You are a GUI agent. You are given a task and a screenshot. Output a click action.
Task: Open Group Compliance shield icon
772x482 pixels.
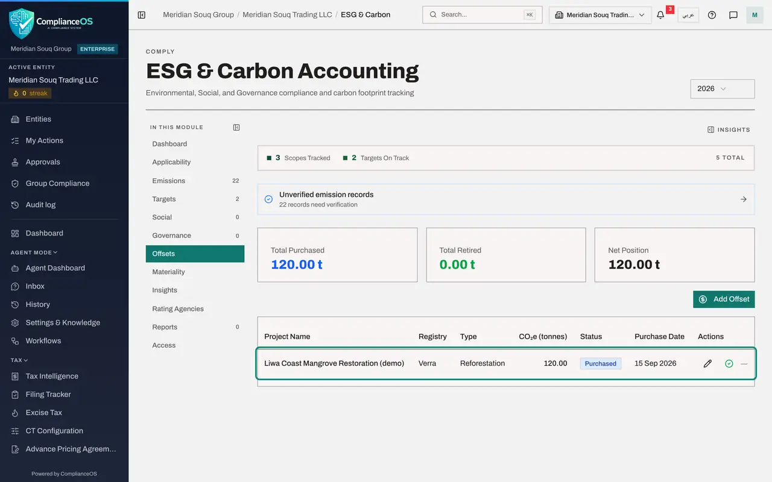(x=15, y=184)
